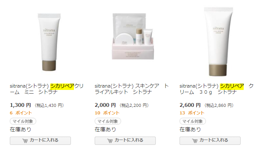The height and width of the screenshot is (152, 258).
Task: Click the cart icon under the mini cream
Action: click(25, 141)
